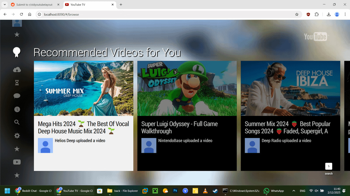Click the magnifying glass sidebar icon
Image resolution: width=350 pixels, height=196 pixels.
pyautogui.click(x=17, y=122)
